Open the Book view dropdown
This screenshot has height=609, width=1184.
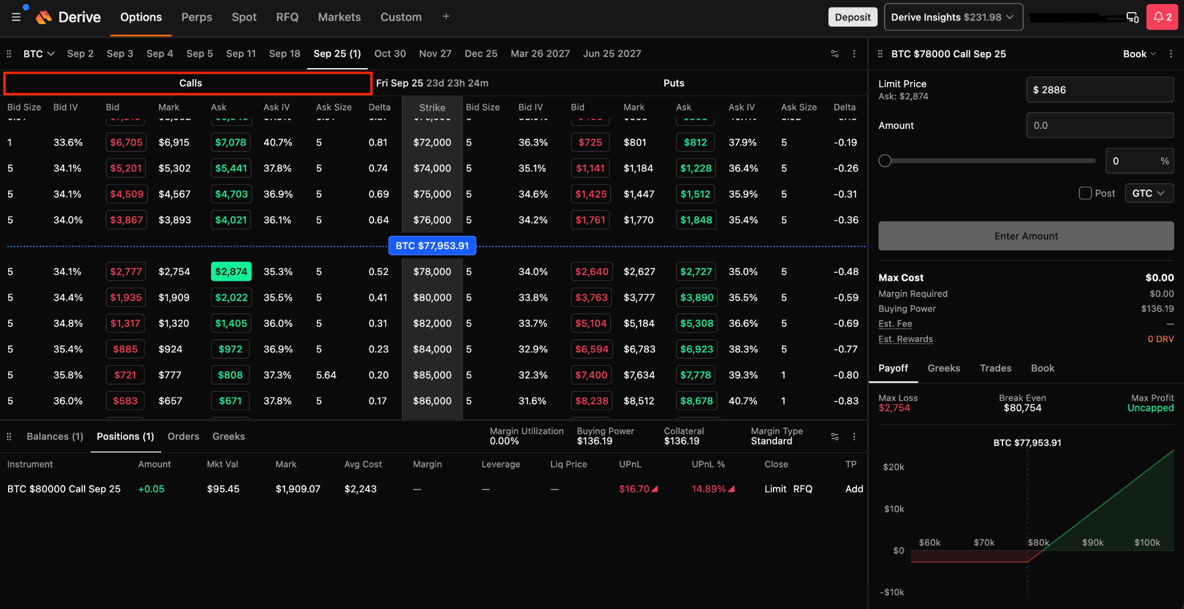tap(1139, 54)
